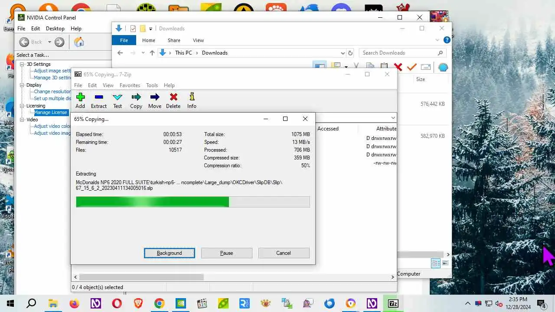Click the Extract icon in 7-Zip toolbar
555x312 pixels.
click(98, 97)
